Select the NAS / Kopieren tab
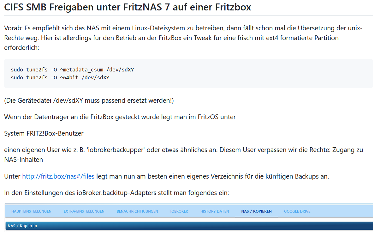Viewport: 380px width, 232px height. coord(256,211)
